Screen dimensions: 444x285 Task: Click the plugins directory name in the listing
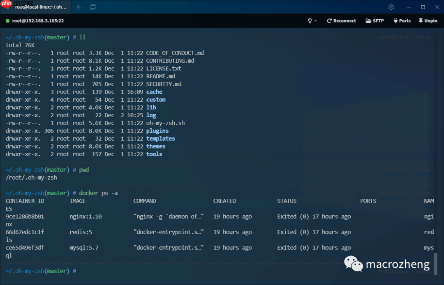(157, 131)
